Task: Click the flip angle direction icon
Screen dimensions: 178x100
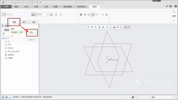Action: [x=51, y=14]
